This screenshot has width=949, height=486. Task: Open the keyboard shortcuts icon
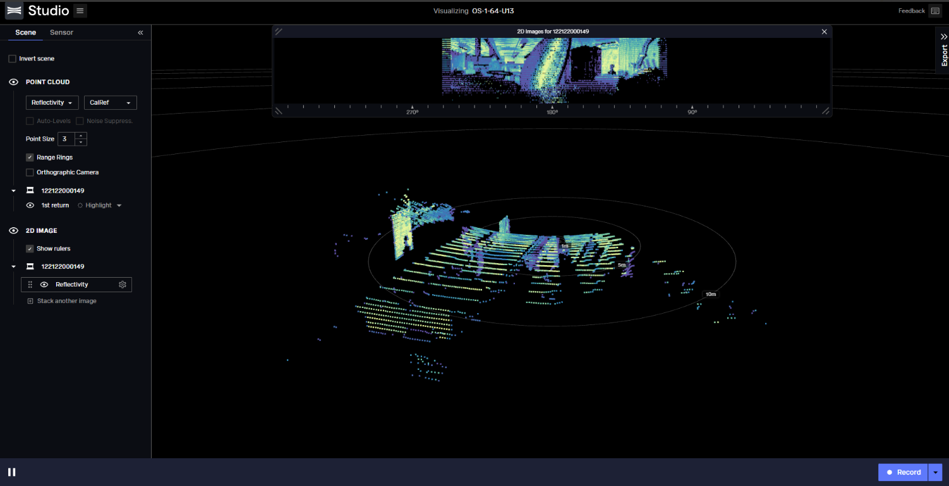pyautogui.click(x=935, y=11)
